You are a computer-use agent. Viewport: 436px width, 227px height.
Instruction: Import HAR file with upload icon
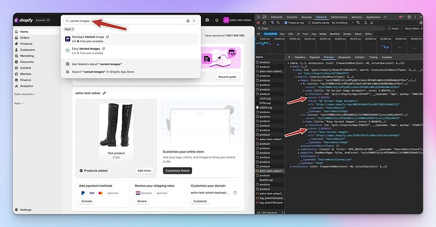point(366,23)
